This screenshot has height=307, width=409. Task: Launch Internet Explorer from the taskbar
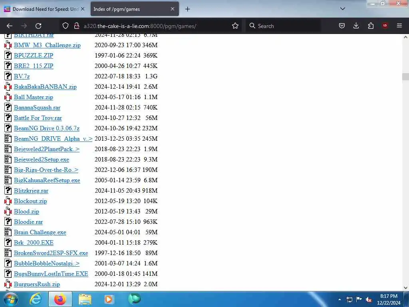point(36,299)
